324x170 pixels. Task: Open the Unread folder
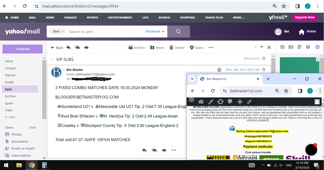tap(10, 68)
